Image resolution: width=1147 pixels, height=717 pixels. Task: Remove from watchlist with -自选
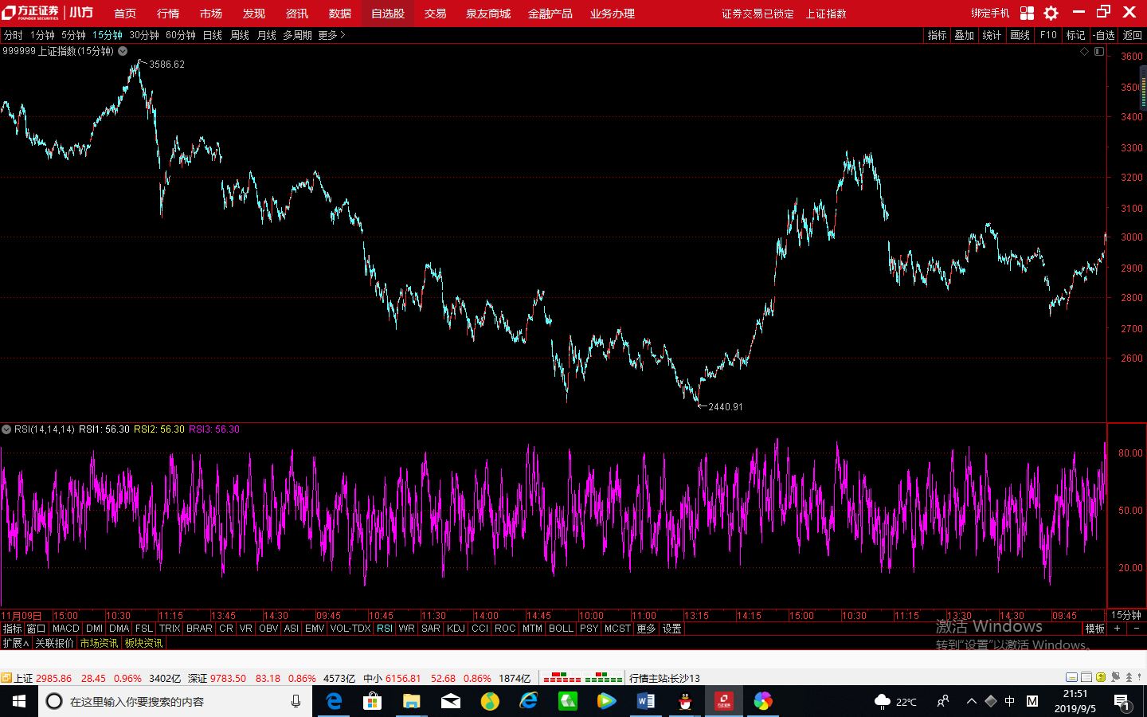[x=1103, y=35]
